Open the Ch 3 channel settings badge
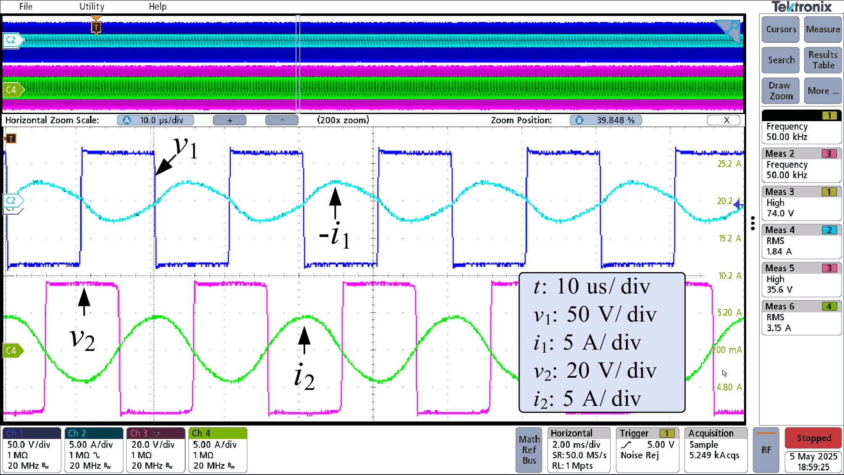 (x=155, y=450)
